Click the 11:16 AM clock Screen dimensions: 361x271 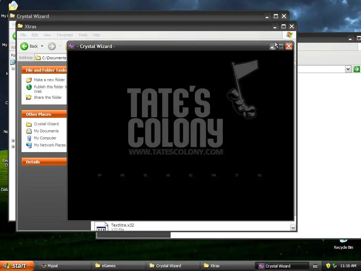click(348, 266)
